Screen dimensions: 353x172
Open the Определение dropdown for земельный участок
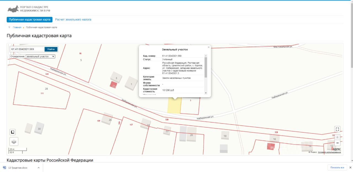(40, 56)
